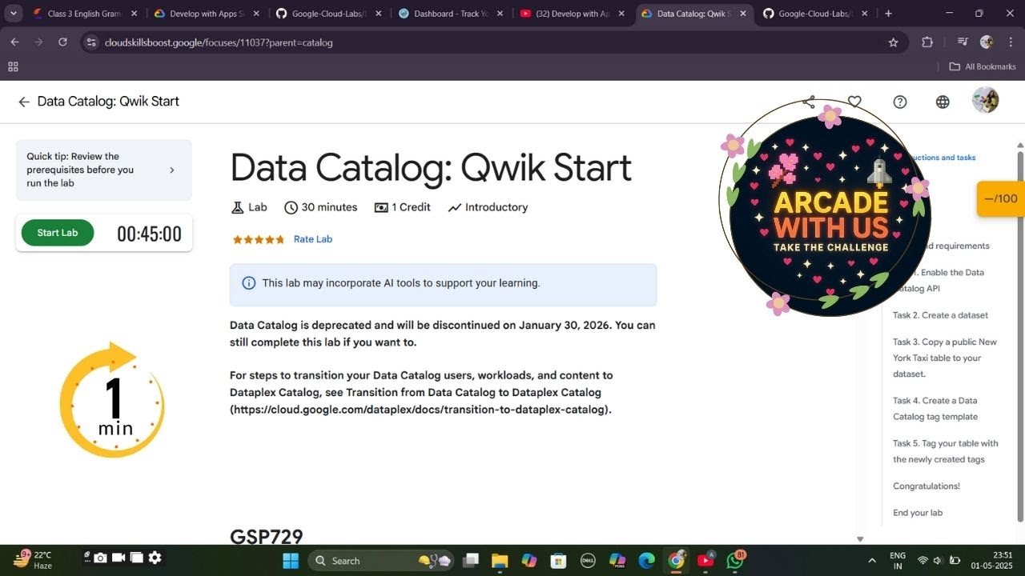1025x576 pixels.
Task: Click the green Start Lab button
Action: pos(58,233)
